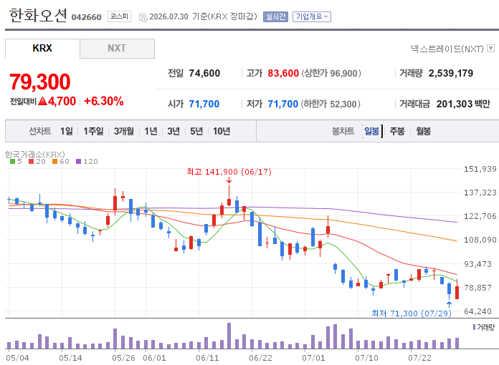This screenshot has height=365, width=499.
Task: Click the trading value 201,303 백만
Action: (463, 104)
